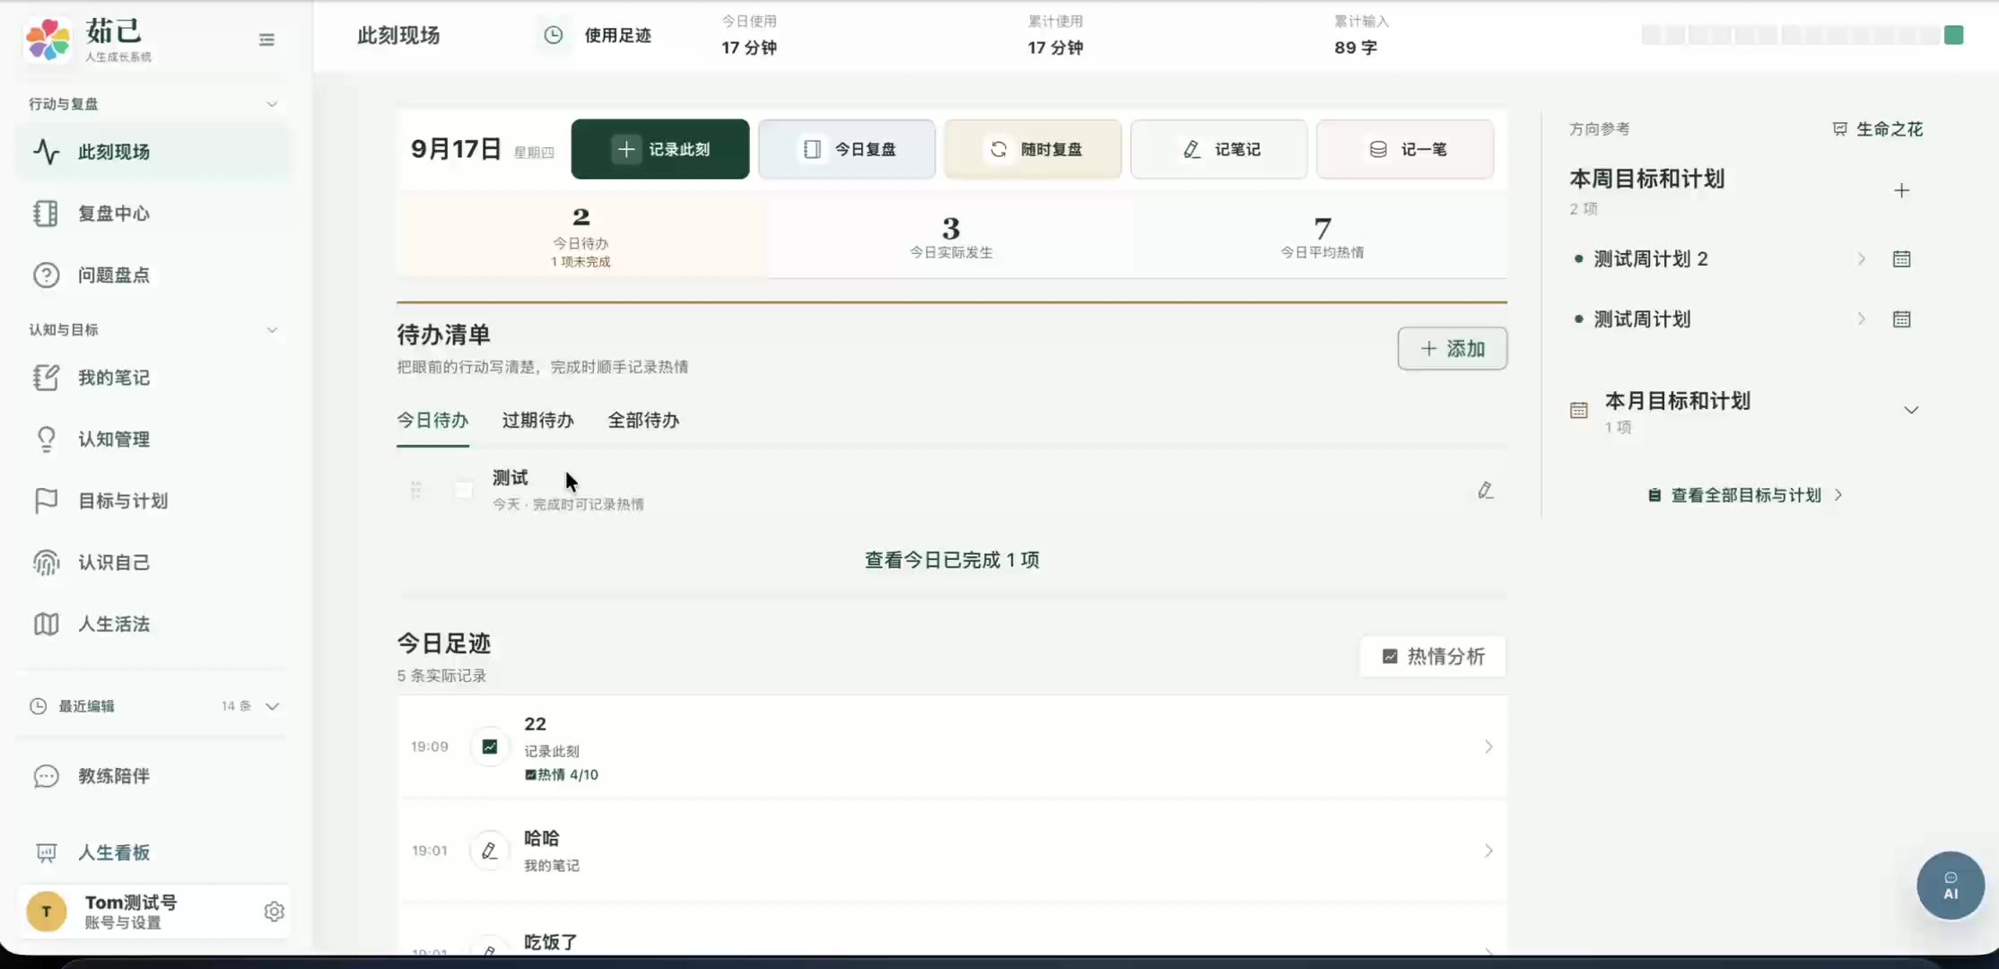Check the 测试 todo checkbox
The width and height of the screenshot is (1999, 969).
pos(464,490)
